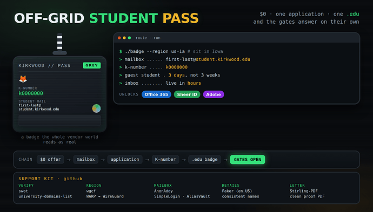Click the Faker (en_US) entry
The image size is (373, 212).
click(x=237, y=191)
